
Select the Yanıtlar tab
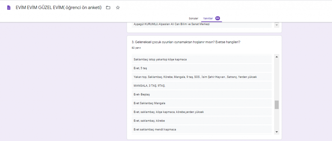pyautogui.click(x=208, y=18)
